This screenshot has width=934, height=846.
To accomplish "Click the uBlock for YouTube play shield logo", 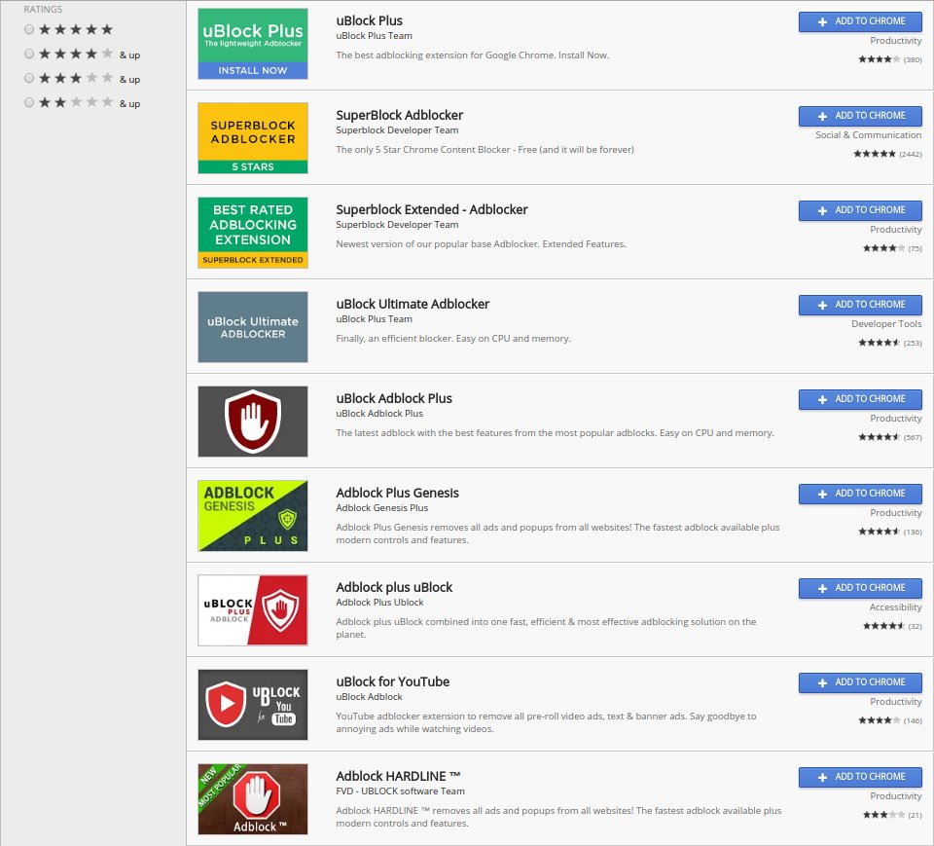I will coord(253,705).
